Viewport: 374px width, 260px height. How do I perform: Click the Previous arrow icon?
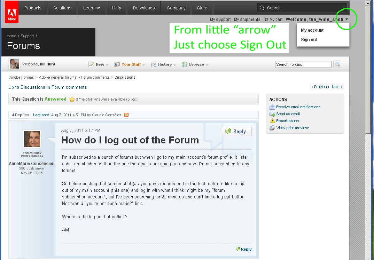click(x=312, y=87)
